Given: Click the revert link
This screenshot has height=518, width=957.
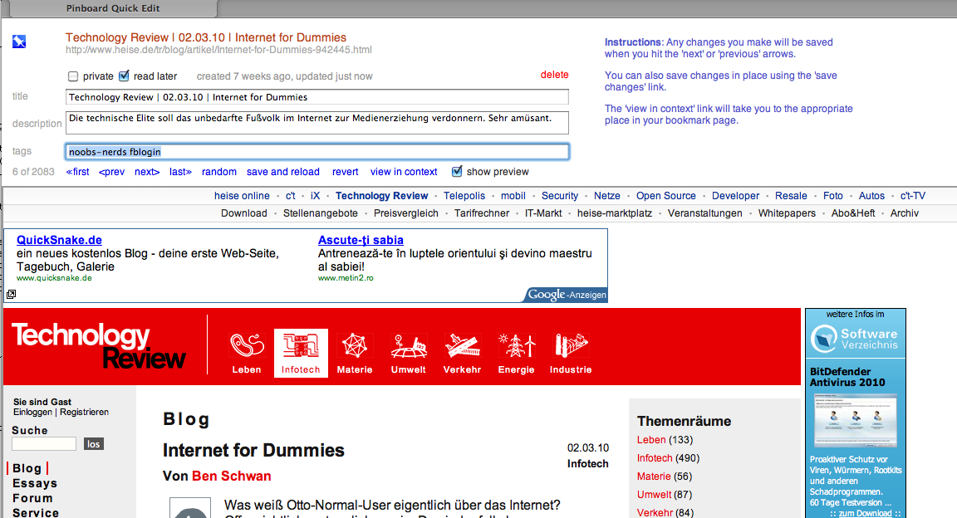Looking at the screenshot, I should tap(346, 172).
